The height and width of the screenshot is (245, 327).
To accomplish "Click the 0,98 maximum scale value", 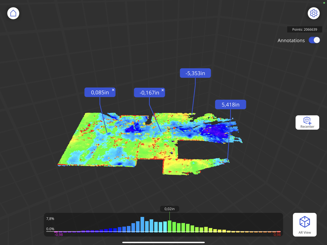I will click(277, 235).
